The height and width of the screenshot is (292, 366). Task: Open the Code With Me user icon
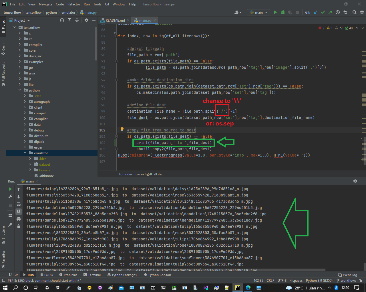tap(238, 12)
